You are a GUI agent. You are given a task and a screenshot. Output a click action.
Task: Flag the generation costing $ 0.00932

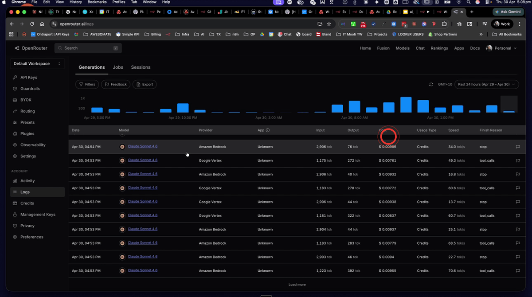tap(517, 174)
